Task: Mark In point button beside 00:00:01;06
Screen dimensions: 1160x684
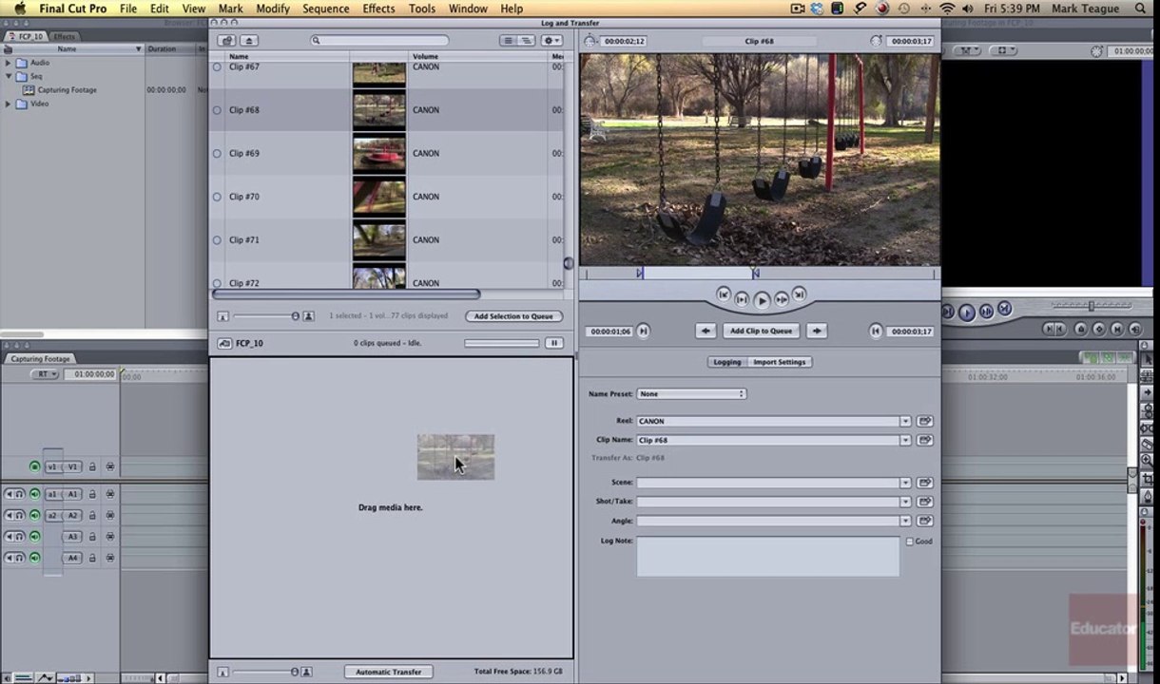Action: (644, 331)
